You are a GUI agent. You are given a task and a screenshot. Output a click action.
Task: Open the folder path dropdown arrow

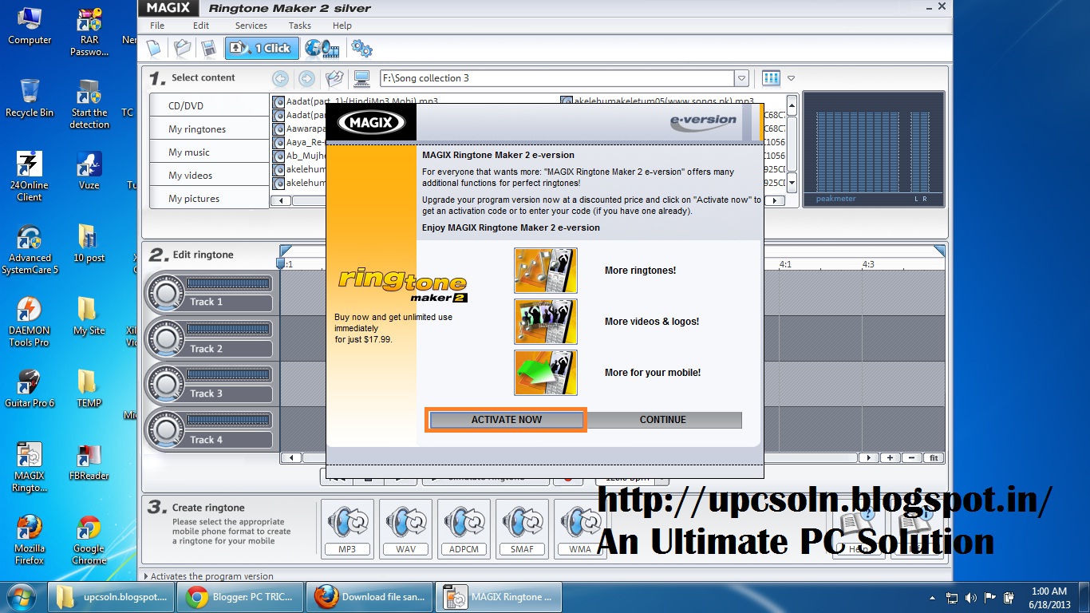click(741, 78)
